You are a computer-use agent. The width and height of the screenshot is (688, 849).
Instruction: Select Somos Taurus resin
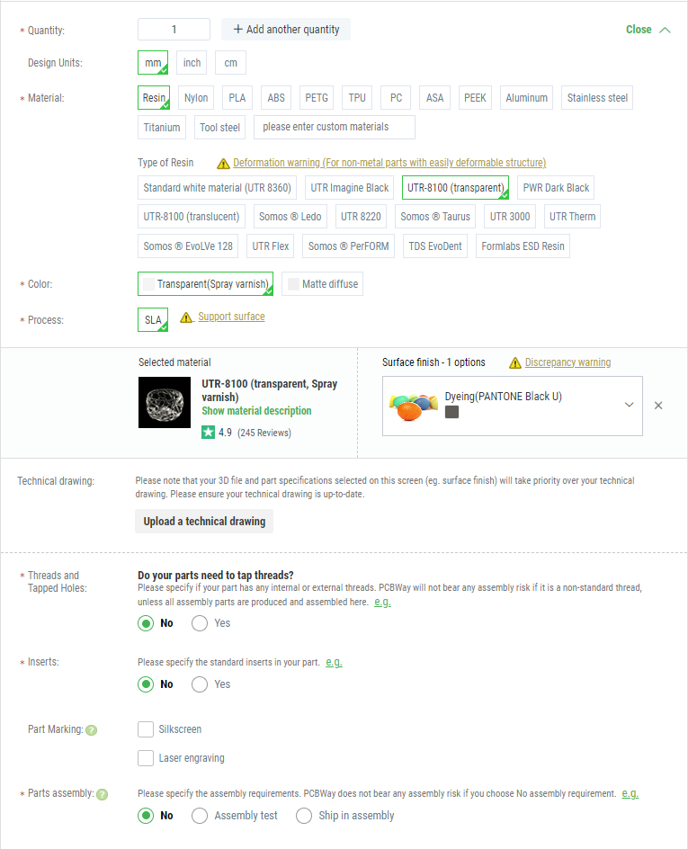pyautogui.click(x=435, y=217)
